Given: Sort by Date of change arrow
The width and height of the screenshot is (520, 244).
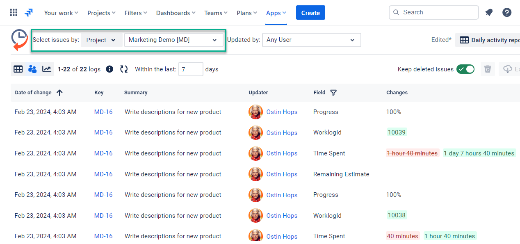Looking at the screenshot, I should point(59,93).
